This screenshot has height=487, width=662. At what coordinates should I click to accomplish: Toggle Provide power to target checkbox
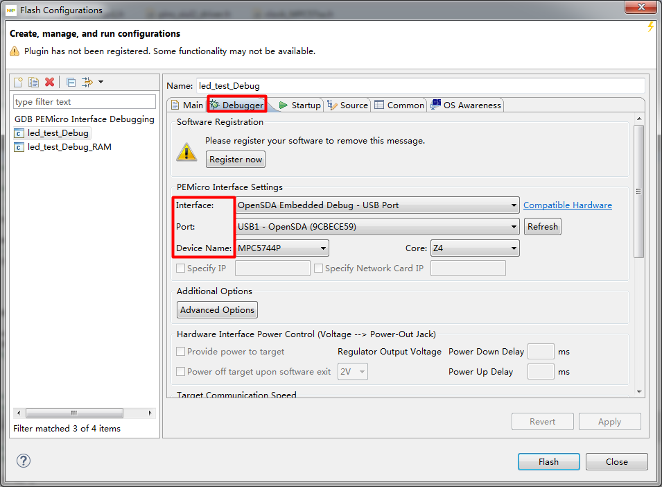[181, 352]
